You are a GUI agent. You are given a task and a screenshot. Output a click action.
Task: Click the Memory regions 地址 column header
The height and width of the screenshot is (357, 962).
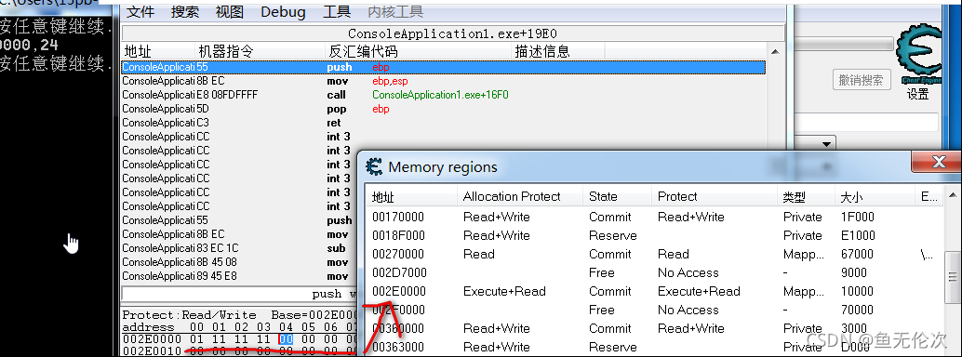tap(412, 197)
